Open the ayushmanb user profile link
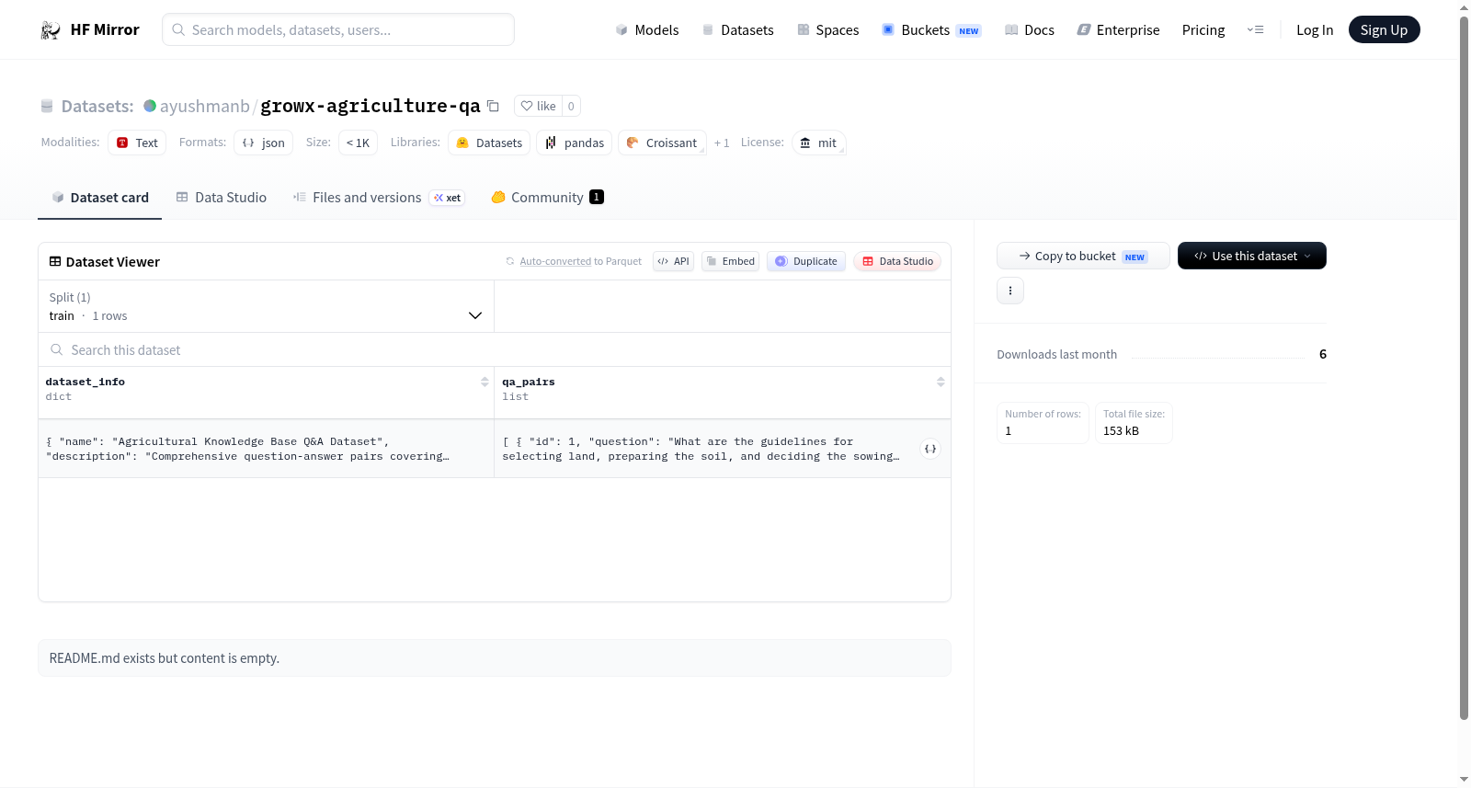This screenshot has width=1471, height=788. tap(205, 106)
